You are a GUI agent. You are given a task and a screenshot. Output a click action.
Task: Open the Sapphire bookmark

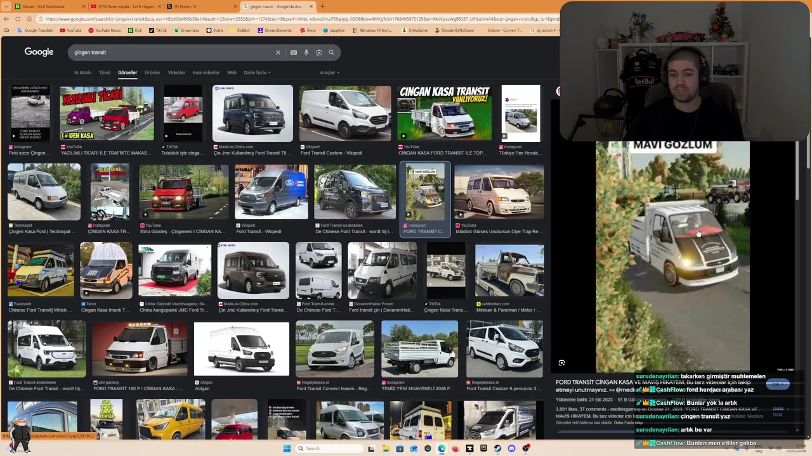point(334,30)
